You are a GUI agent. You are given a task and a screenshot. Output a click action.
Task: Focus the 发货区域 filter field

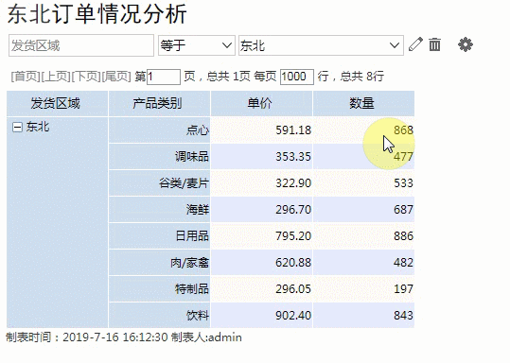click(81, 45)
